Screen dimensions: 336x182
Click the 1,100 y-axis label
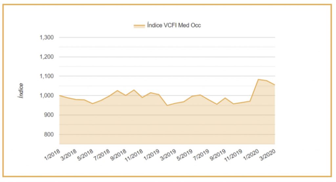(47, 76)
